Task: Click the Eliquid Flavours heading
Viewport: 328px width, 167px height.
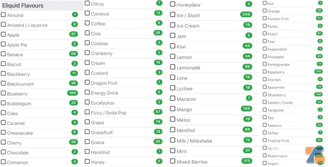Action: 23,5
